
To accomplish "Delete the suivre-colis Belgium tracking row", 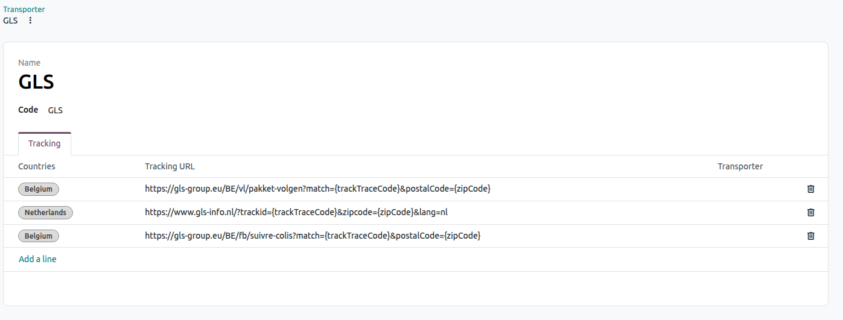I will [810, 236].
